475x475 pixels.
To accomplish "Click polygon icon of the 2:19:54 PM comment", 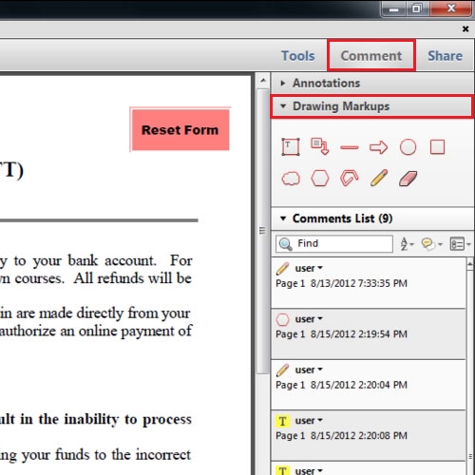I will pyautogui.click(x=282, y=319).
